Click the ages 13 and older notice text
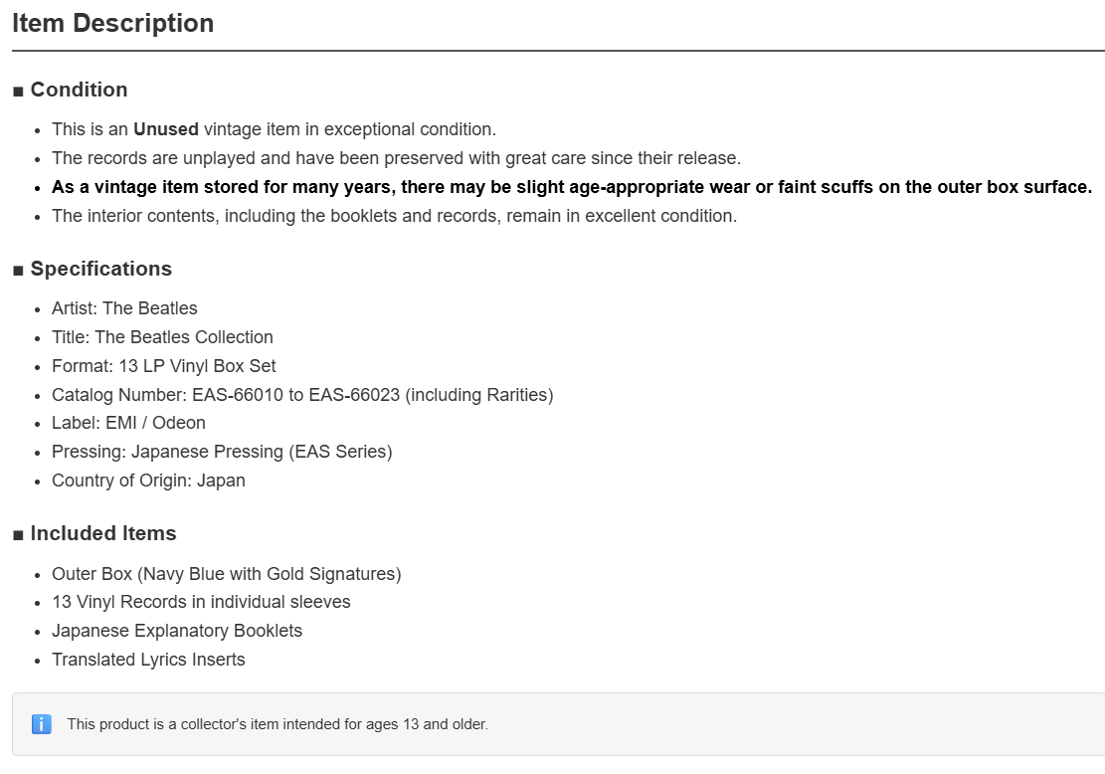Image resolution: width=1105 pixels, height=774 pixels. click(x=277, y=724)
